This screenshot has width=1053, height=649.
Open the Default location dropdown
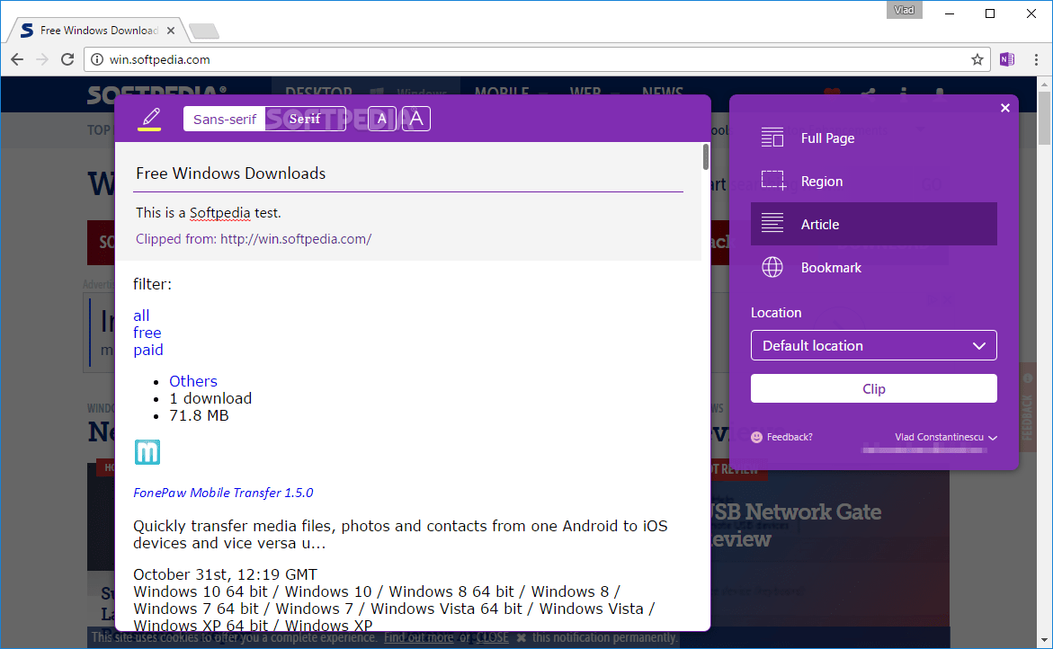(874, 346)
